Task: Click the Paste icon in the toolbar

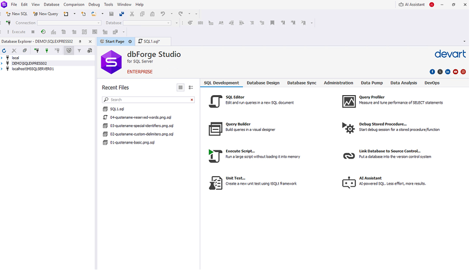Action: (152, 14)
